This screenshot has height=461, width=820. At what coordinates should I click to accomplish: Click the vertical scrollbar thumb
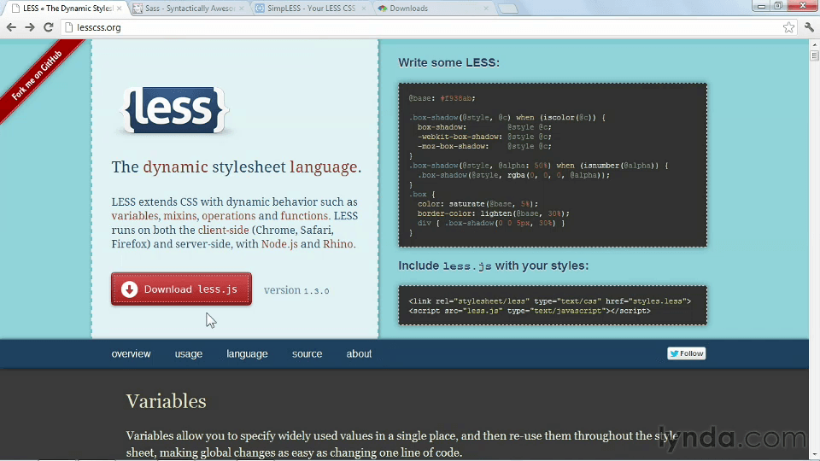[814, 55]
